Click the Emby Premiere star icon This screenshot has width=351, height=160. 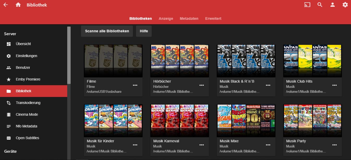9,79
